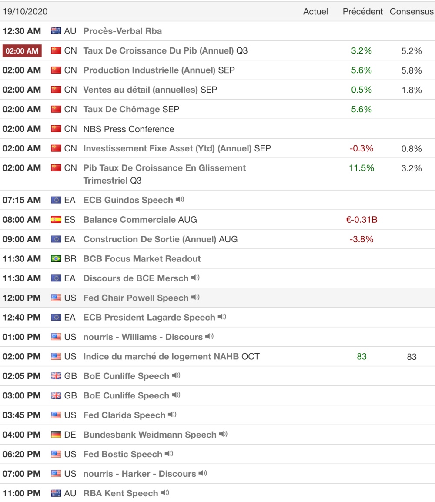Click the consensus value 5.8% for Production Industrielle
435x502 pixels.
pos(412,70)
